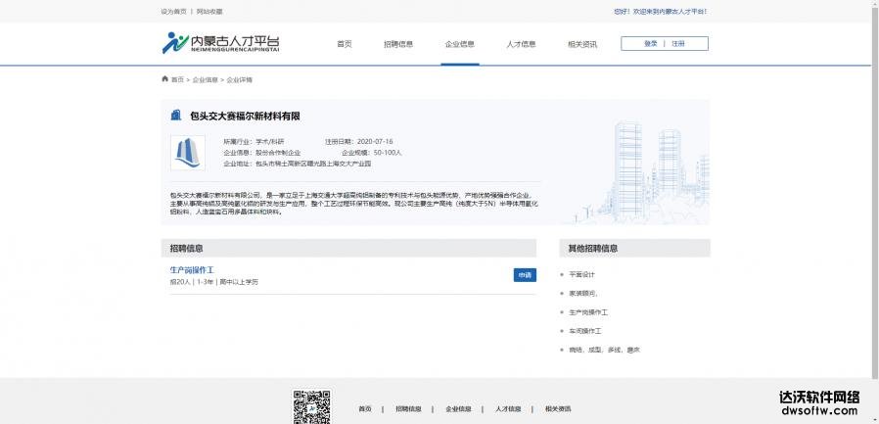Click footer link 招聘信息
This screenshot has width=879, height=424.
[x=408, y=409]
